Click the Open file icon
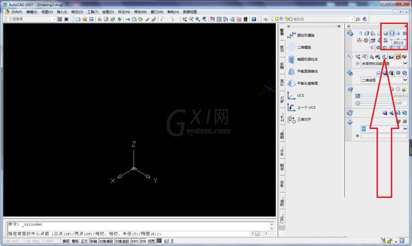The image size is (412, 246). pyautogui.click(x=84, y=19)
